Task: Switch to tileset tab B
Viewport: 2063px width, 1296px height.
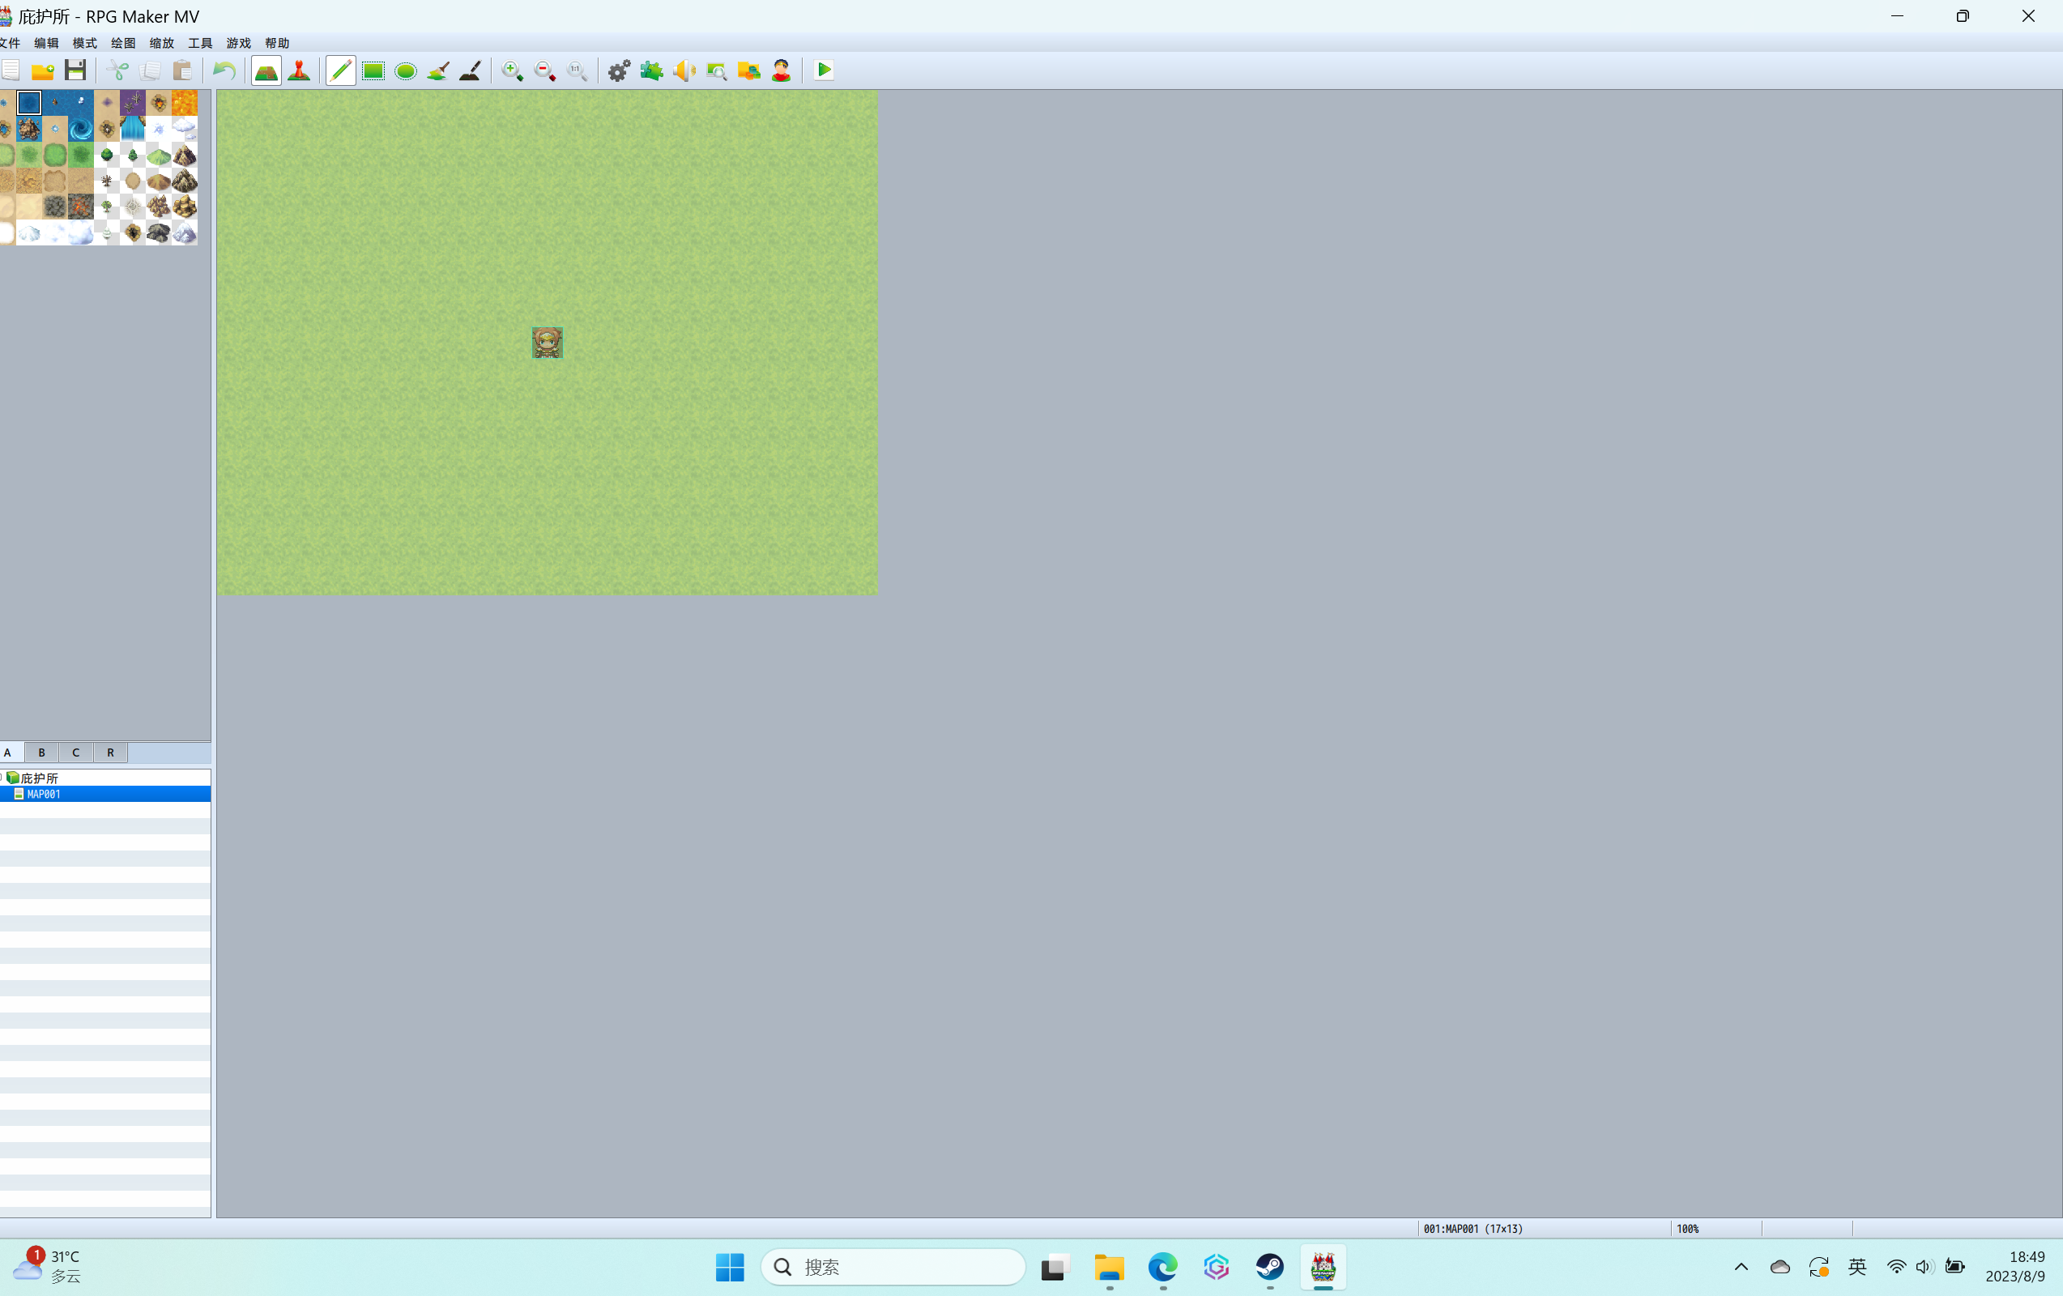Action: [x=41, y=753]
